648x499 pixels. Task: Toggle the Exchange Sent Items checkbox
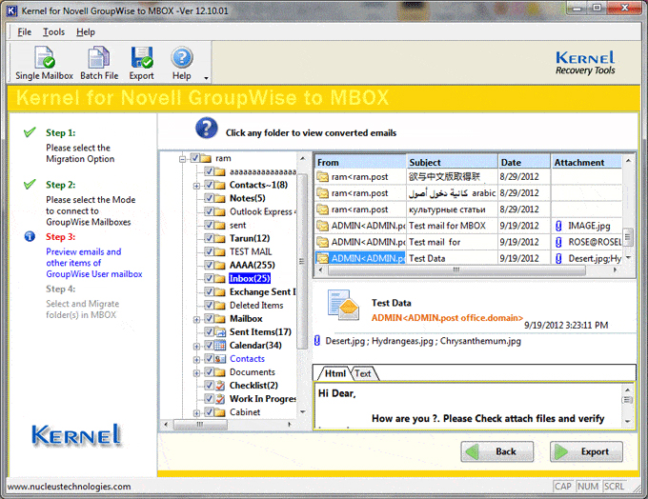coord(209,291)
